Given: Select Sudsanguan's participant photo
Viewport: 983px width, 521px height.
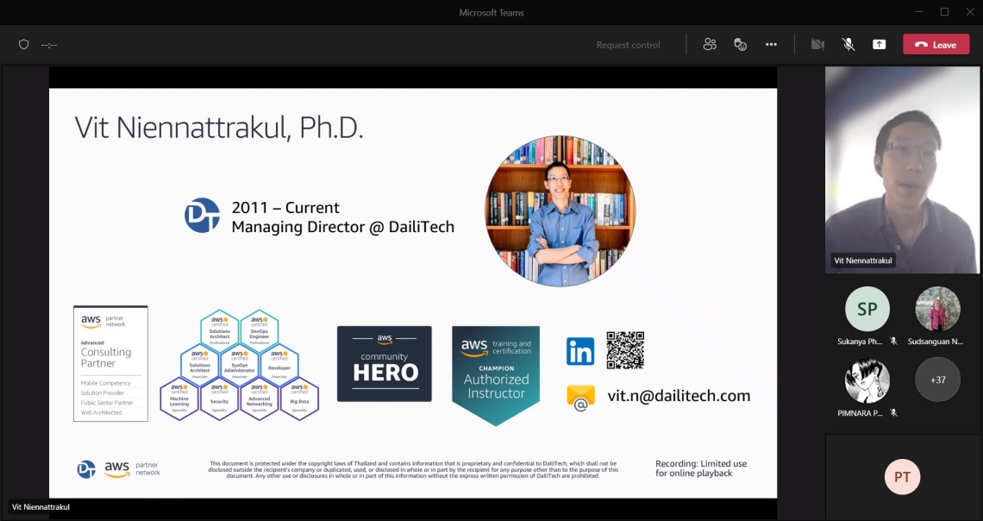Looking at the screenshot, I should coord(937,309).
